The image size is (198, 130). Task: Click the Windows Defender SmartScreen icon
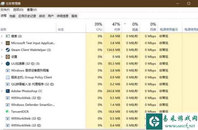pos(8,105)
